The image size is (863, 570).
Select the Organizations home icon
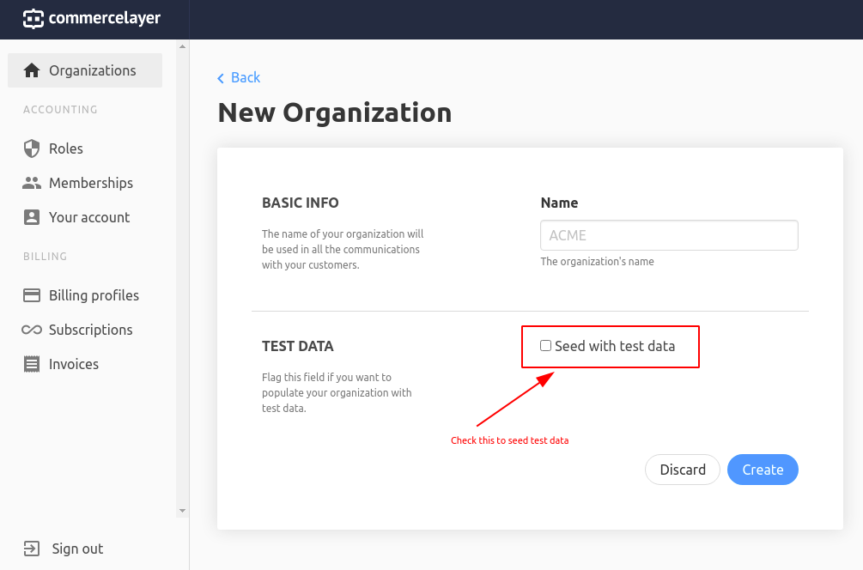30,70
